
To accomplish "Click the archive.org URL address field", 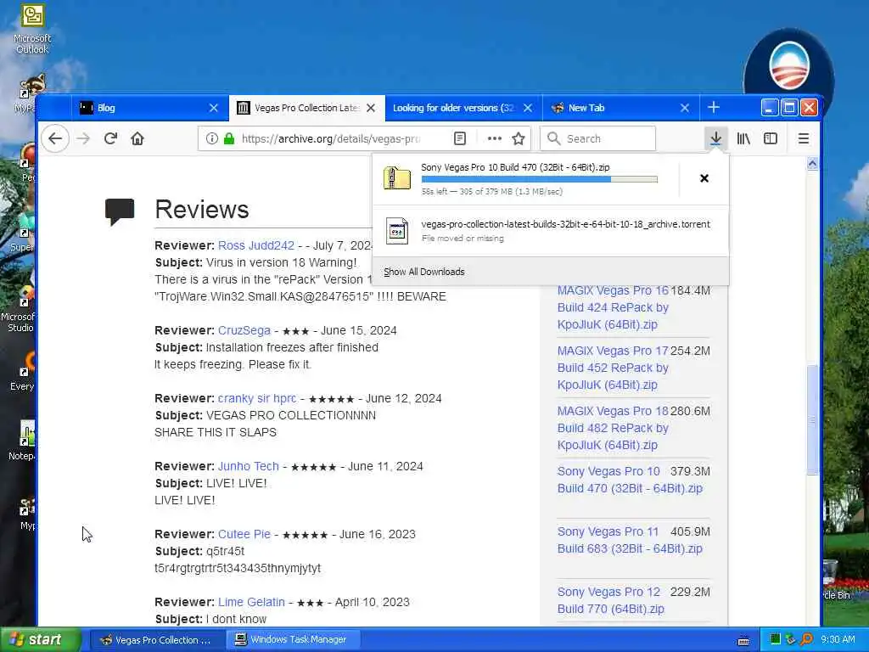I will pos(330,138).
